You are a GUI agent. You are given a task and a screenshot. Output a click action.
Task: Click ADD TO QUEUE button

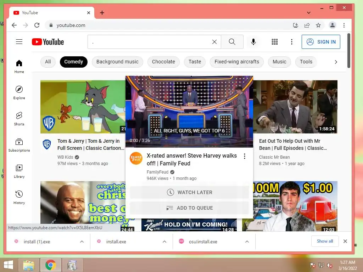point(189,208)
